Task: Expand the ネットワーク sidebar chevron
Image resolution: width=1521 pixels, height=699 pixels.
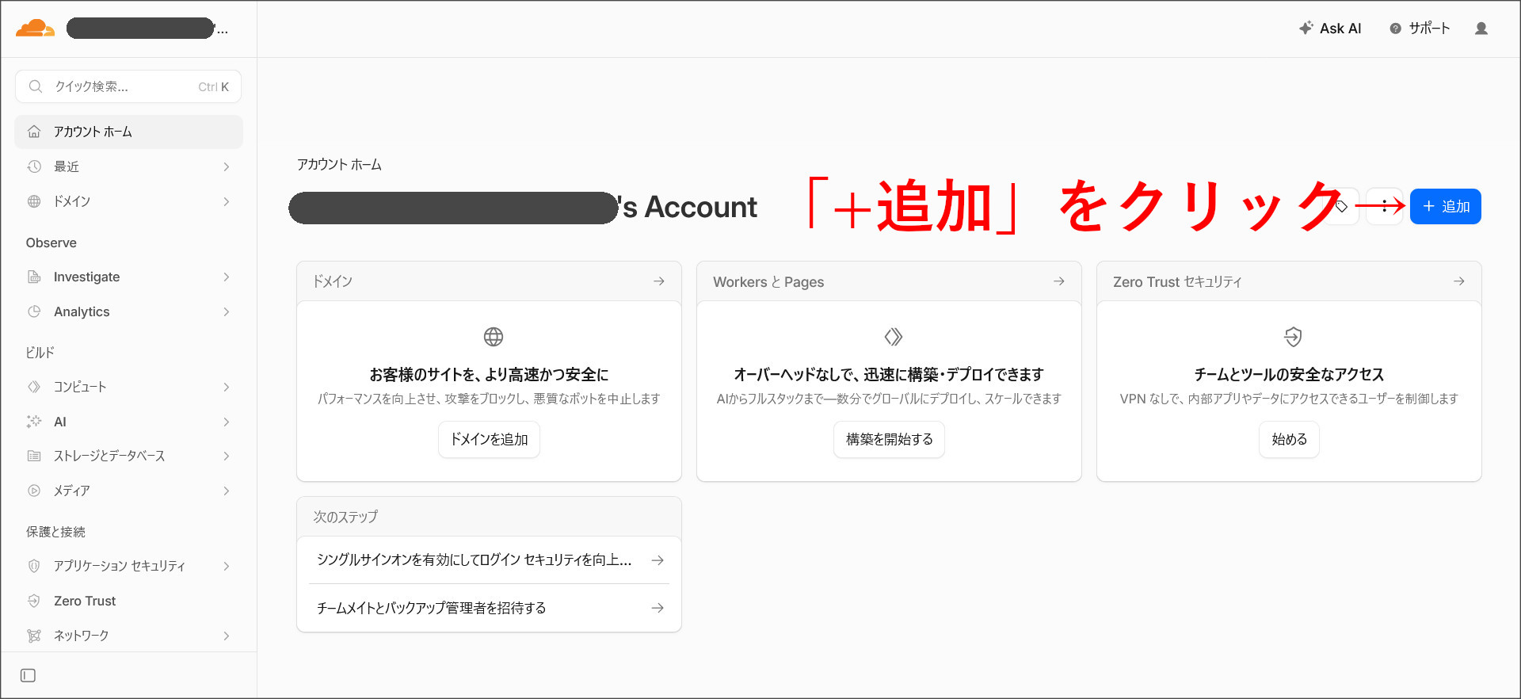Action: pyautogui.click(x=226, y=636)
